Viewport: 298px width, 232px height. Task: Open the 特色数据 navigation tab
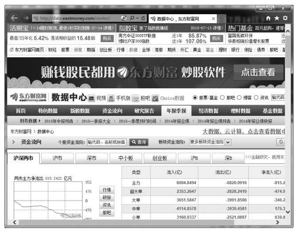48,110
